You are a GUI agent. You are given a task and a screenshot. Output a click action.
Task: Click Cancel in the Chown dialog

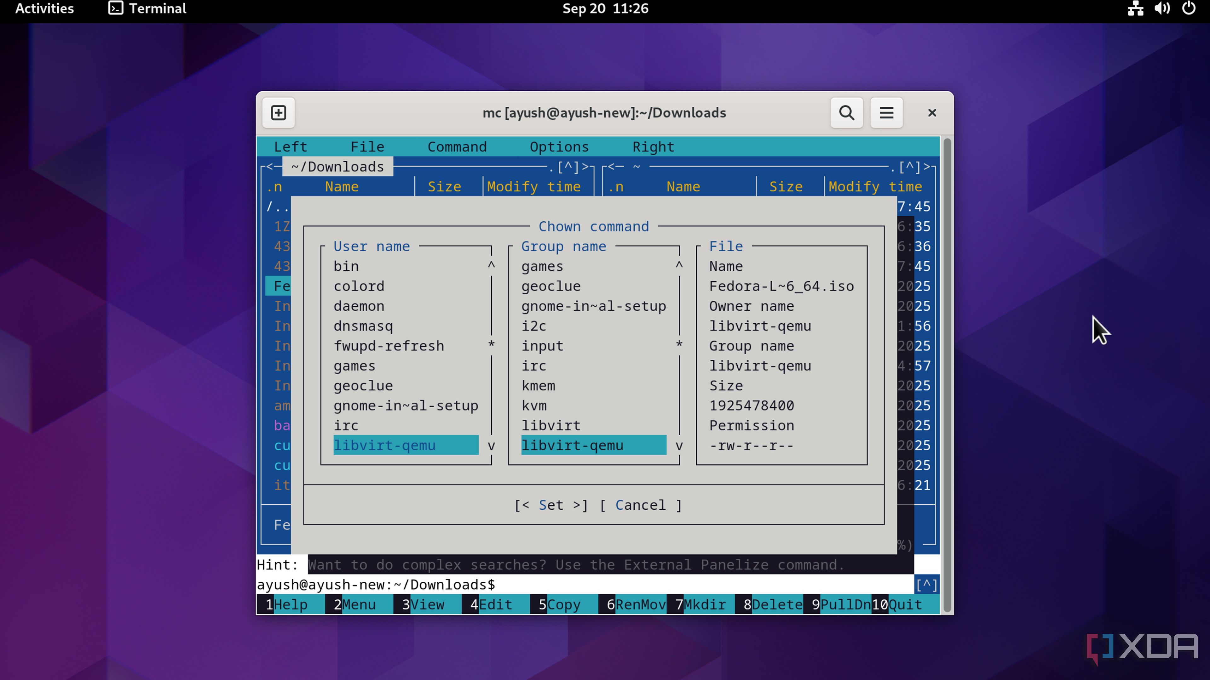pos(640,505)
